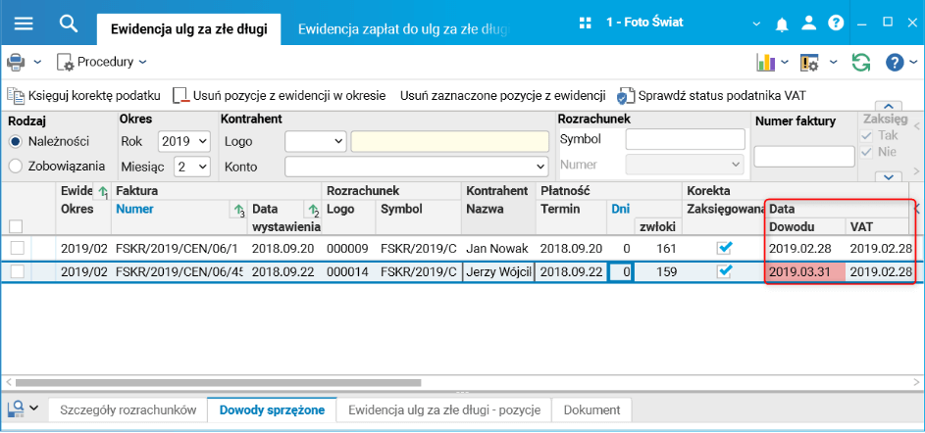Open the Konto dropdown

(x=417, y=167)
